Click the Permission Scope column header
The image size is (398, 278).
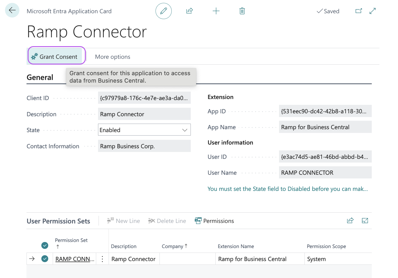[326, 246]
